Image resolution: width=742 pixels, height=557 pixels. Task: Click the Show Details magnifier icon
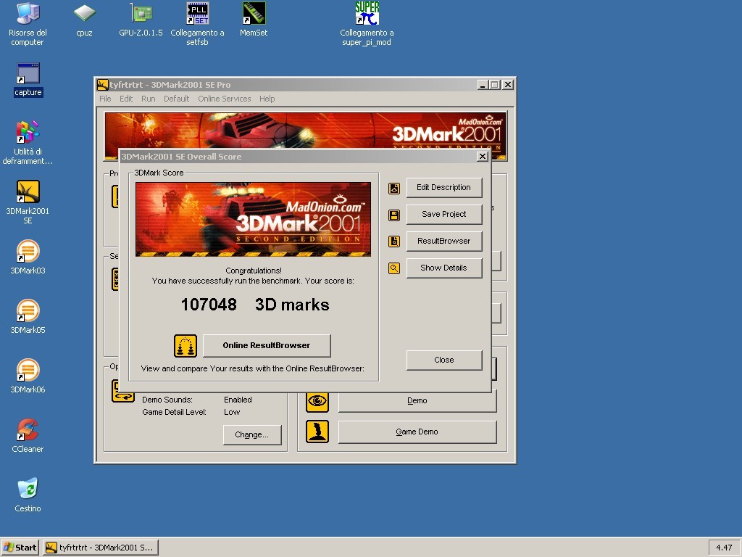pos(394,268)
